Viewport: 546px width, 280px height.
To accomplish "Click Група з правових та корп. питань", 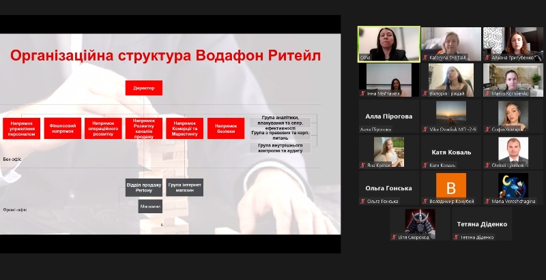I will [x=281, y=135].
